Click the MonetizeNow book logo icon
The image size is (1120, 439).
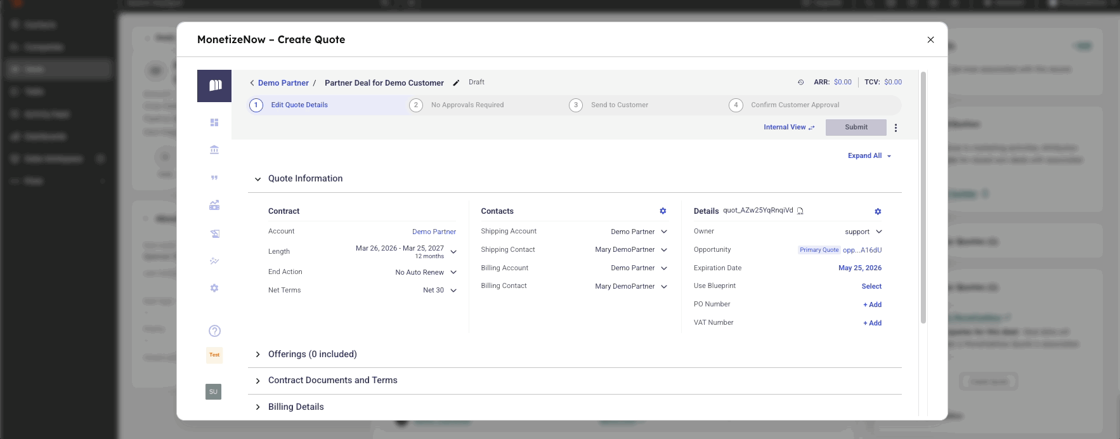tap(214, 86)
